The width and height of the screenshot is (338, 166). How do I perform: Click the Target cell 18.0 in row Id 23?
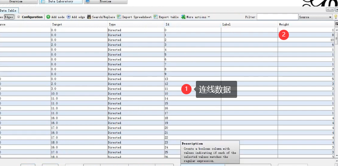click(79, 143)
